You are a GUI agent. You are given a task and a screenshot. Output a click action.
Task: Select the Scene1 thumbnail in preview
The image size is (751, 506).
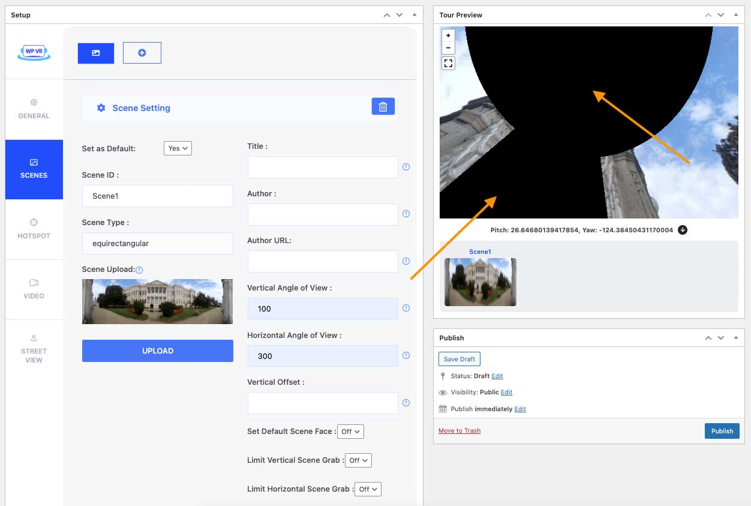[x=480, y=282]
